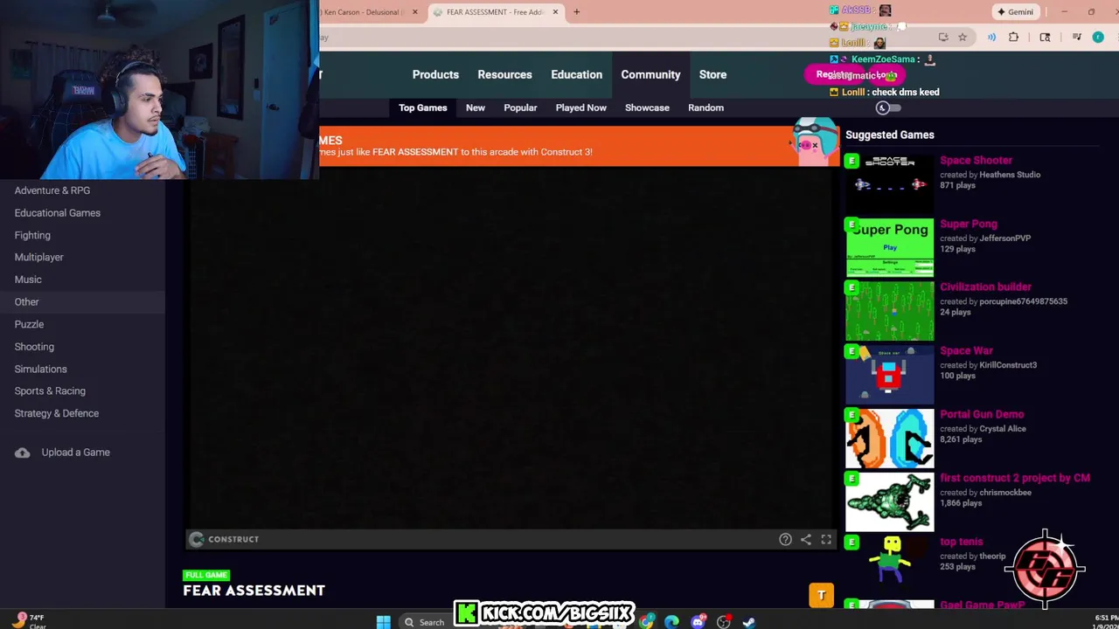Select the Played Now tab
The width and height of the screenshot is (1119, 629).
click(580, 108)
